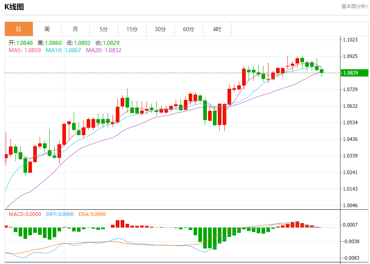370x264 pixels.
Task: Click the green 1.0829 current price tag
Action: click(x=355, y=73)
